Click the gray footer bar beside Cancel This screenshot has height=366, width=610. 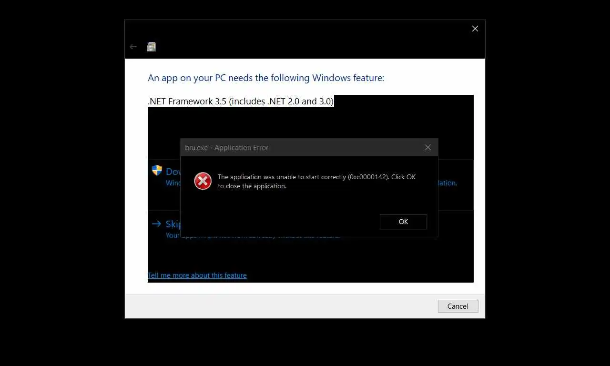point(281,306)
